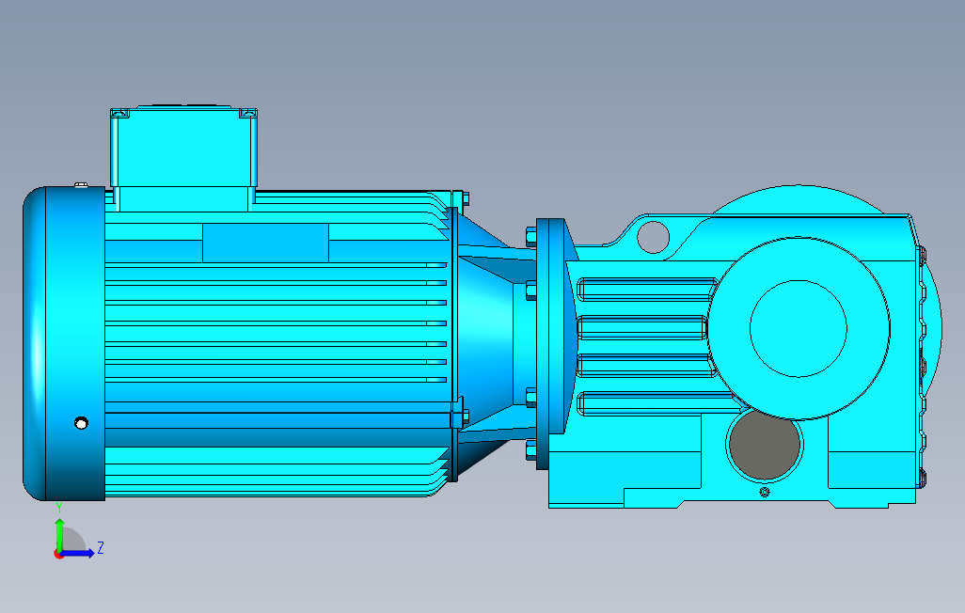Pick the lifting eye hole on gearbox top

[x=653, y=237]
